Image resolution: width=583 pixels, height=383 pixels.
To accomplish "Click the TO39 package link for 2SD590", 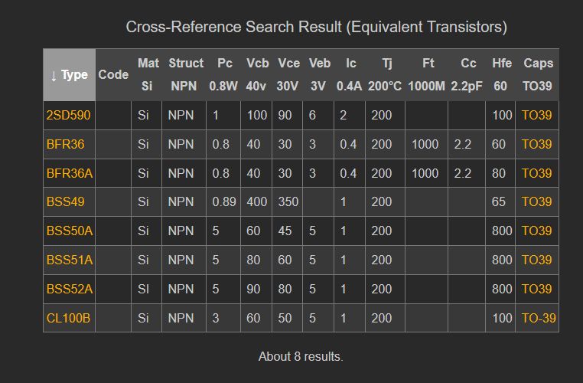I will click(536, 116).
